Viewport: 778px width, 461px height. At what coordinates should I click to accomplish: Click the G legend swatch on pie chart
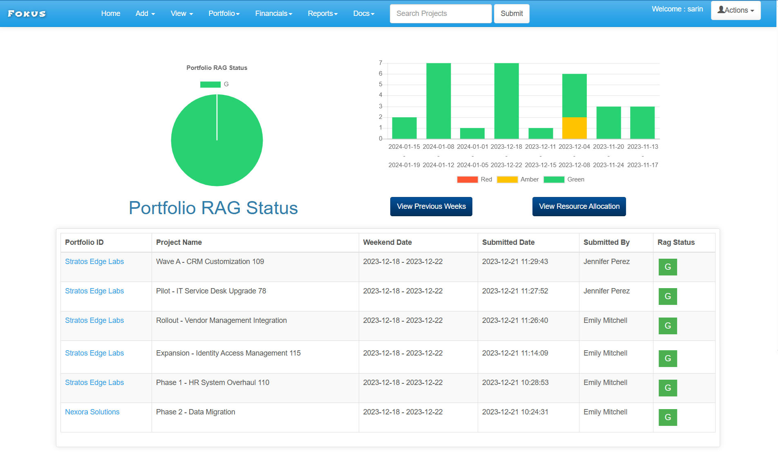pos(210,84)
